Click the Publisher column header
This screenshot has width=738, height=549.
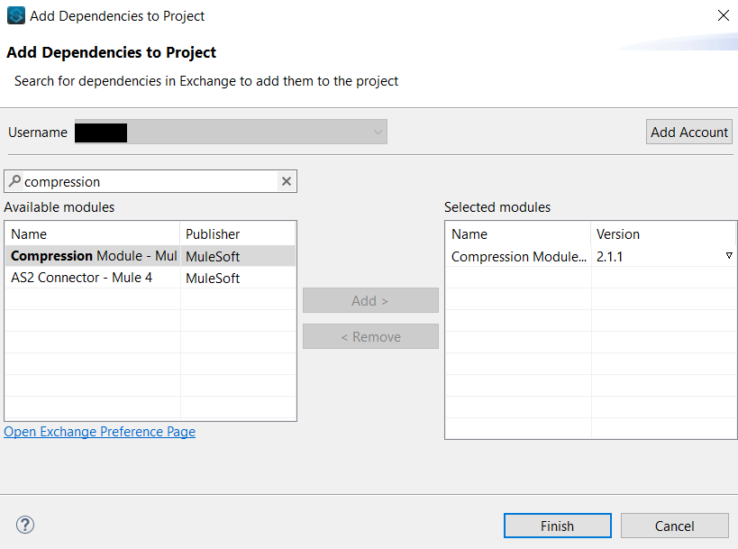coord(238,234)
